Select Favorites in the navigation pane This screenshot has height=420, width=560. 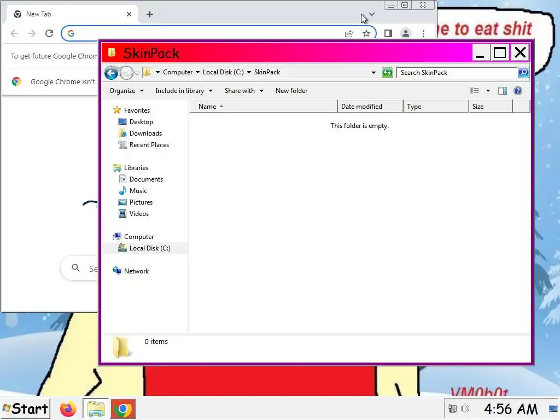pos(137,110)
